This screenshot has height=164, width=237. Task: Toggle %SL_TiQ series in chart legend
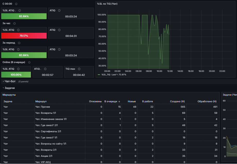point(106,75)
